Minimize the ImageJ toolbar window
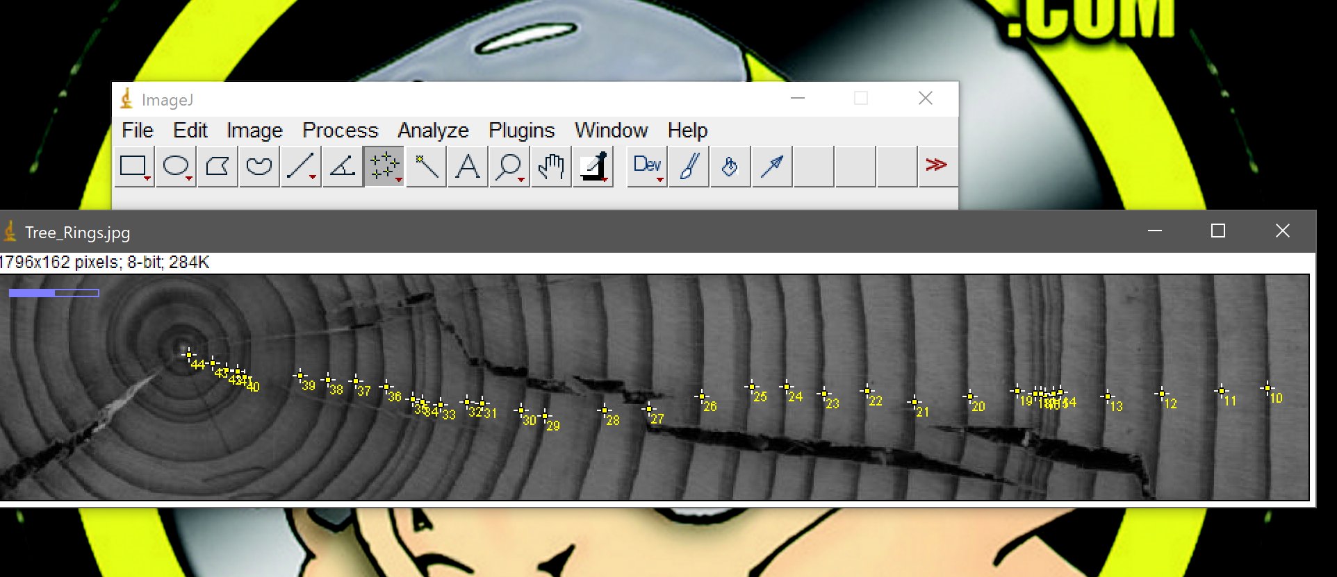Image resolution: width=1337 pixels, height=577 pixels. [798, 99]
